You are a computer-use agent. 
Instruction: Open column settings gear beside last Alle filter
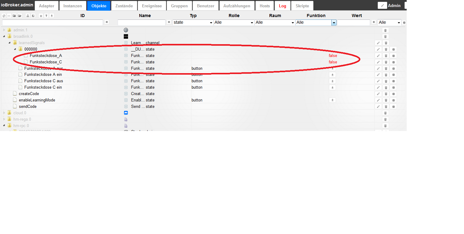tap(404, 23)
